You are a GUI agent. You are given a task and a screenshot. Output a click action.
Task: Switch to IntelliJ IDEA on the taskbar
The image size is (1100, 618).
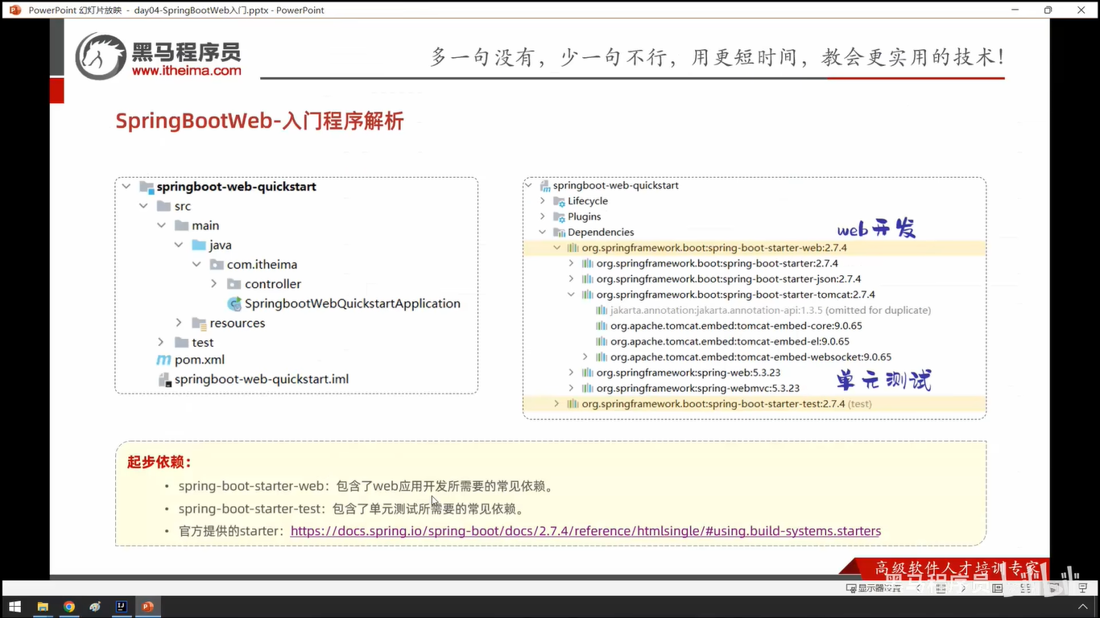click(x=121, y=607)
